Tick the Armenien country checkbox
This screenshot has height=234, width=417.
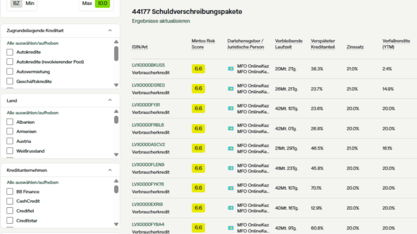coord(10,132)
